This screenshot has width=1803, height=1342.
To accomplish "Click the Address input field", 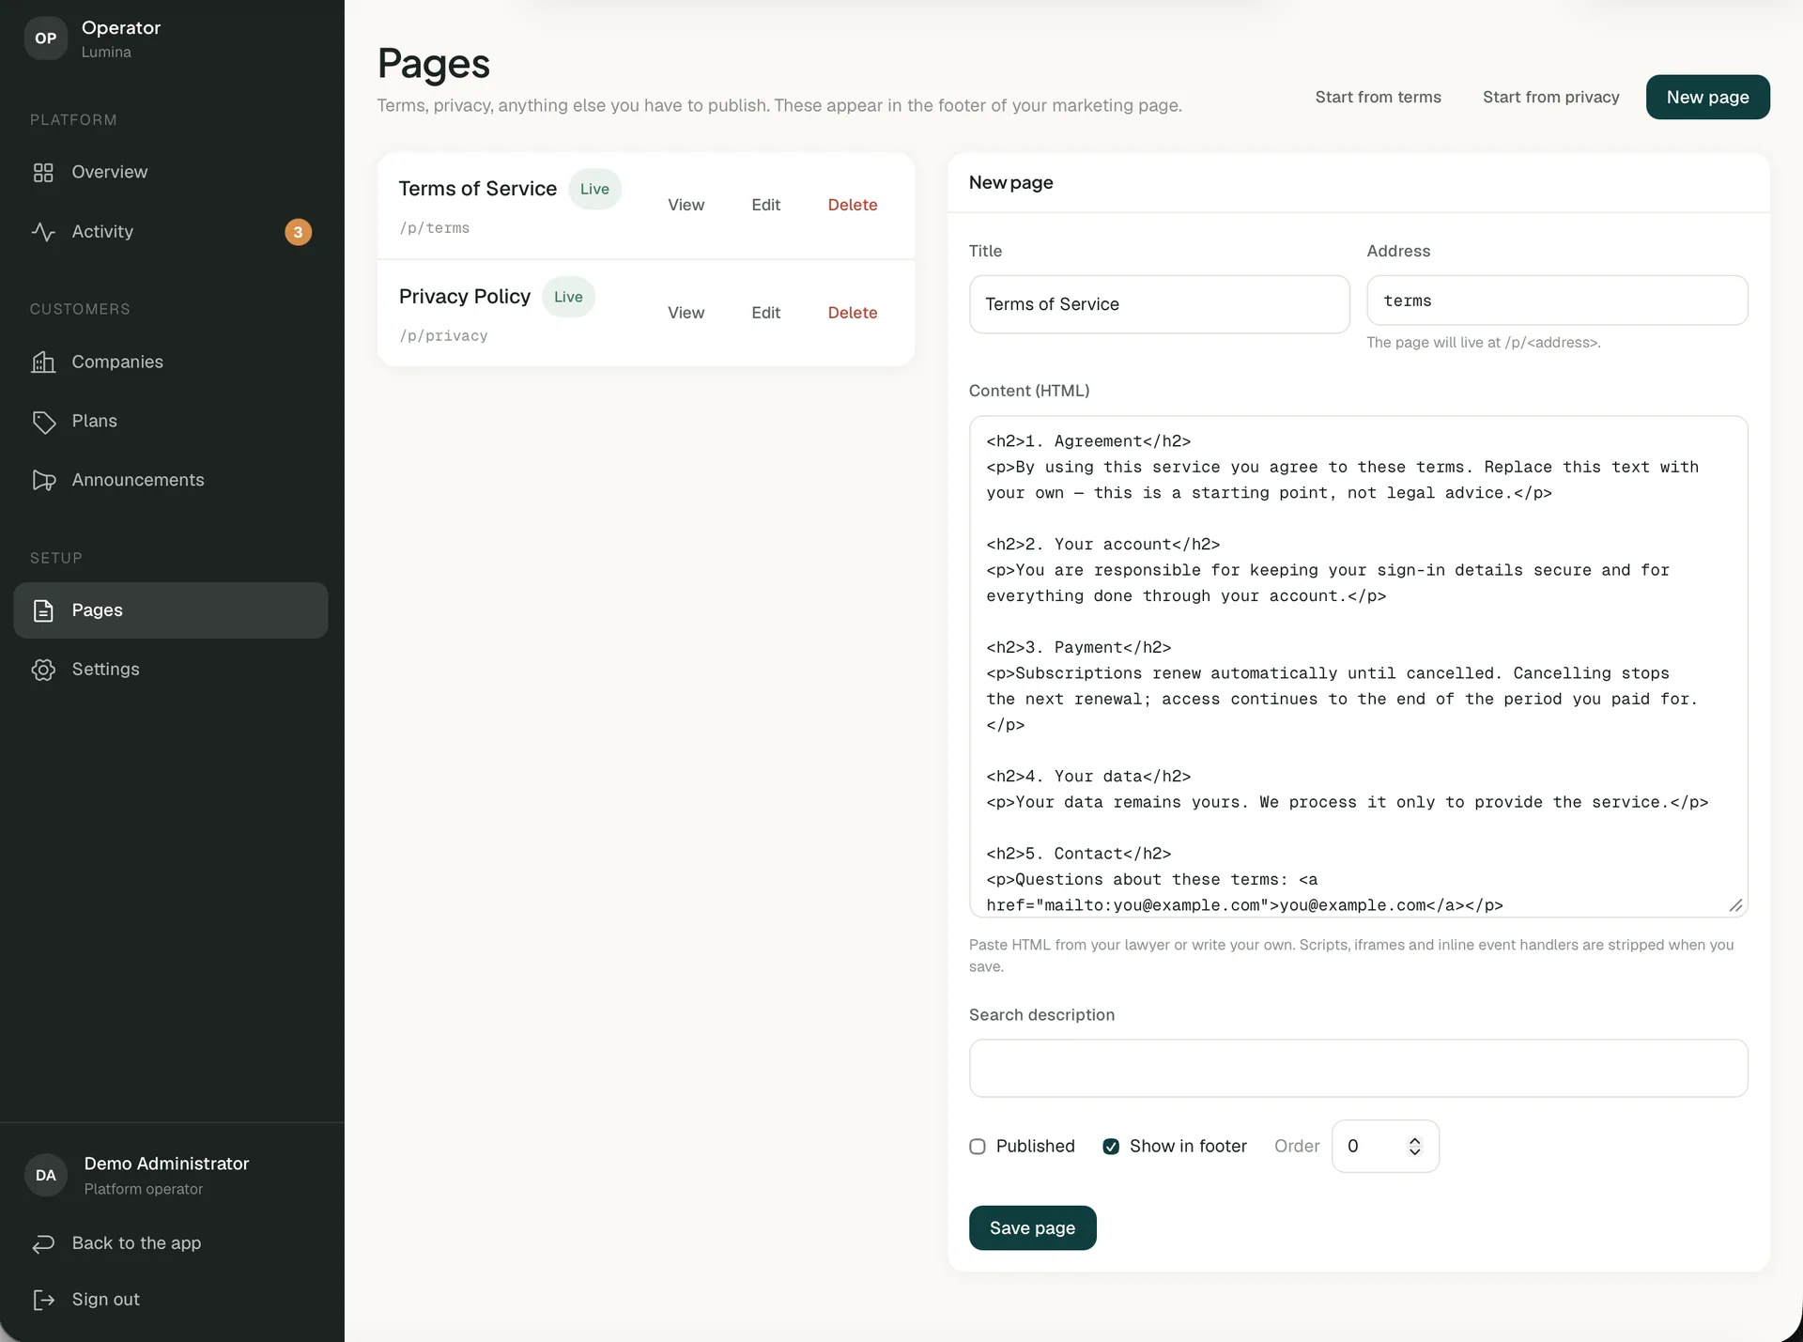I will (x=1557, y=301).
